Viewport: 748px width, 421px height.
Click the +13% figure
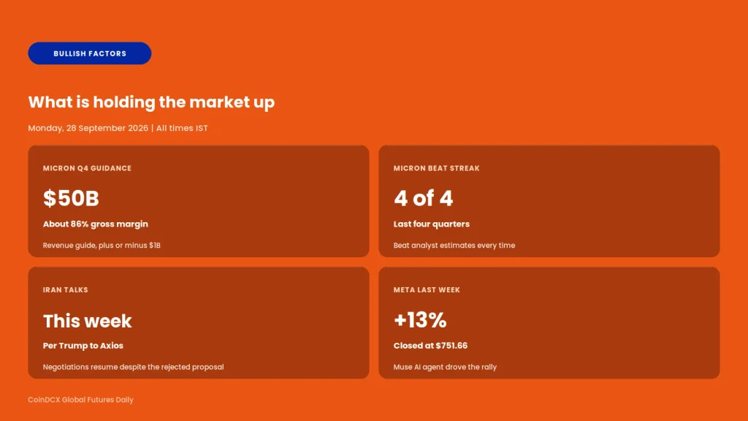tap(420, 320)
